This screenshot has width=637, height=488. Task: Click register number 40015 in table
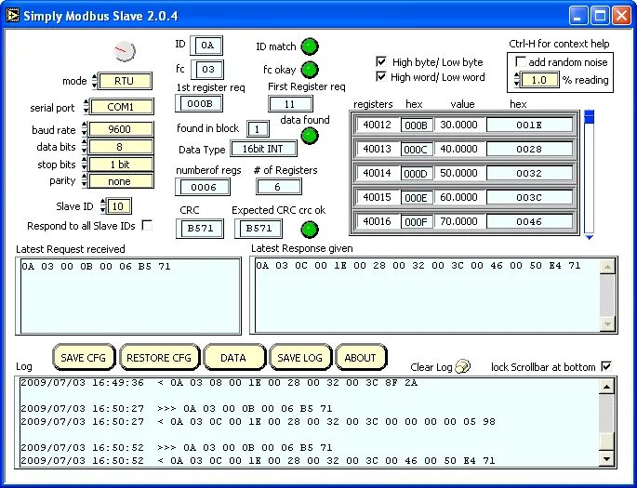point(378,197)
